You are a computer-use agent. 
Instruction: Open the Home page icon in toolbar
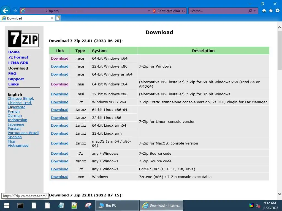click(264, 11)
